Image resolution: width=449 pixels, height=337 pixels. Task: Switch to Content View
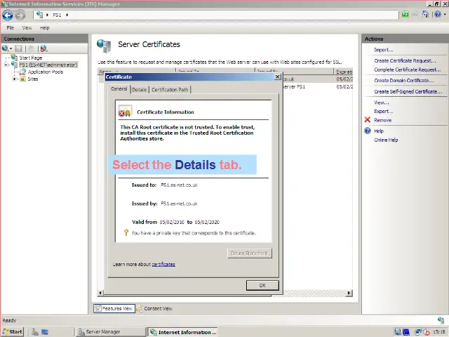point(155,309)
